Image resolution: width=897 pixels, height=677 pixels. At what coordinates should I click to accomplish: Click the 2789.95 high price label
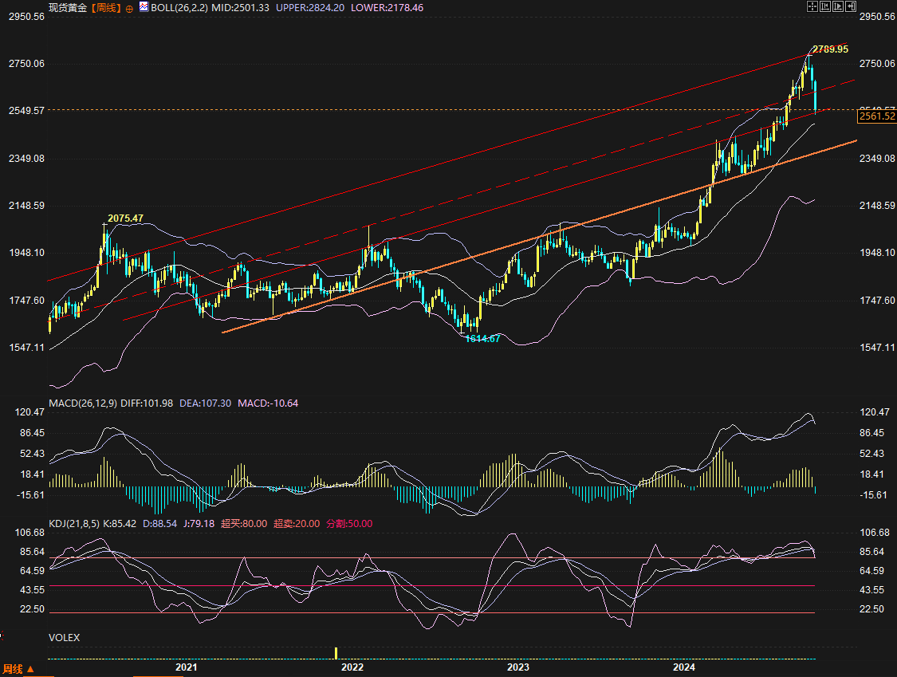coord(830,49)
